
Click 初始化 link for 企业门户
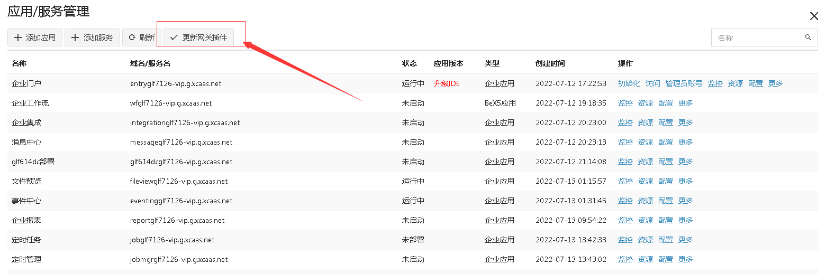[x=629, y=83]
